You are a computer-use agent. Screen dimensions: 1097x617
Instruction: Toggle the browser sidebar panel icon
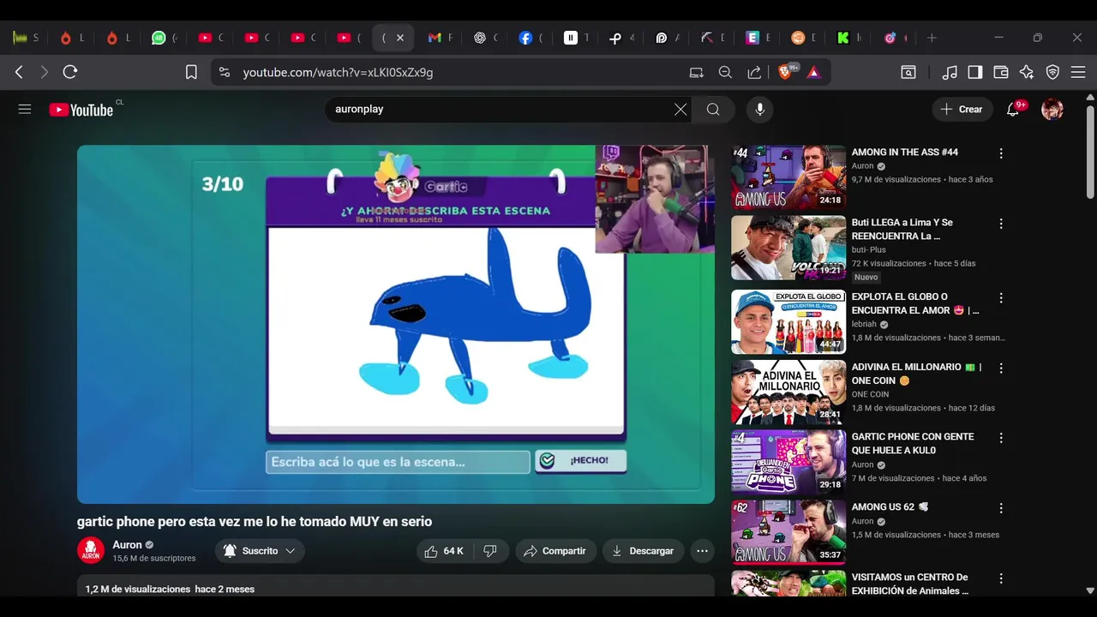pyautogui.click(x=975, y=73)
